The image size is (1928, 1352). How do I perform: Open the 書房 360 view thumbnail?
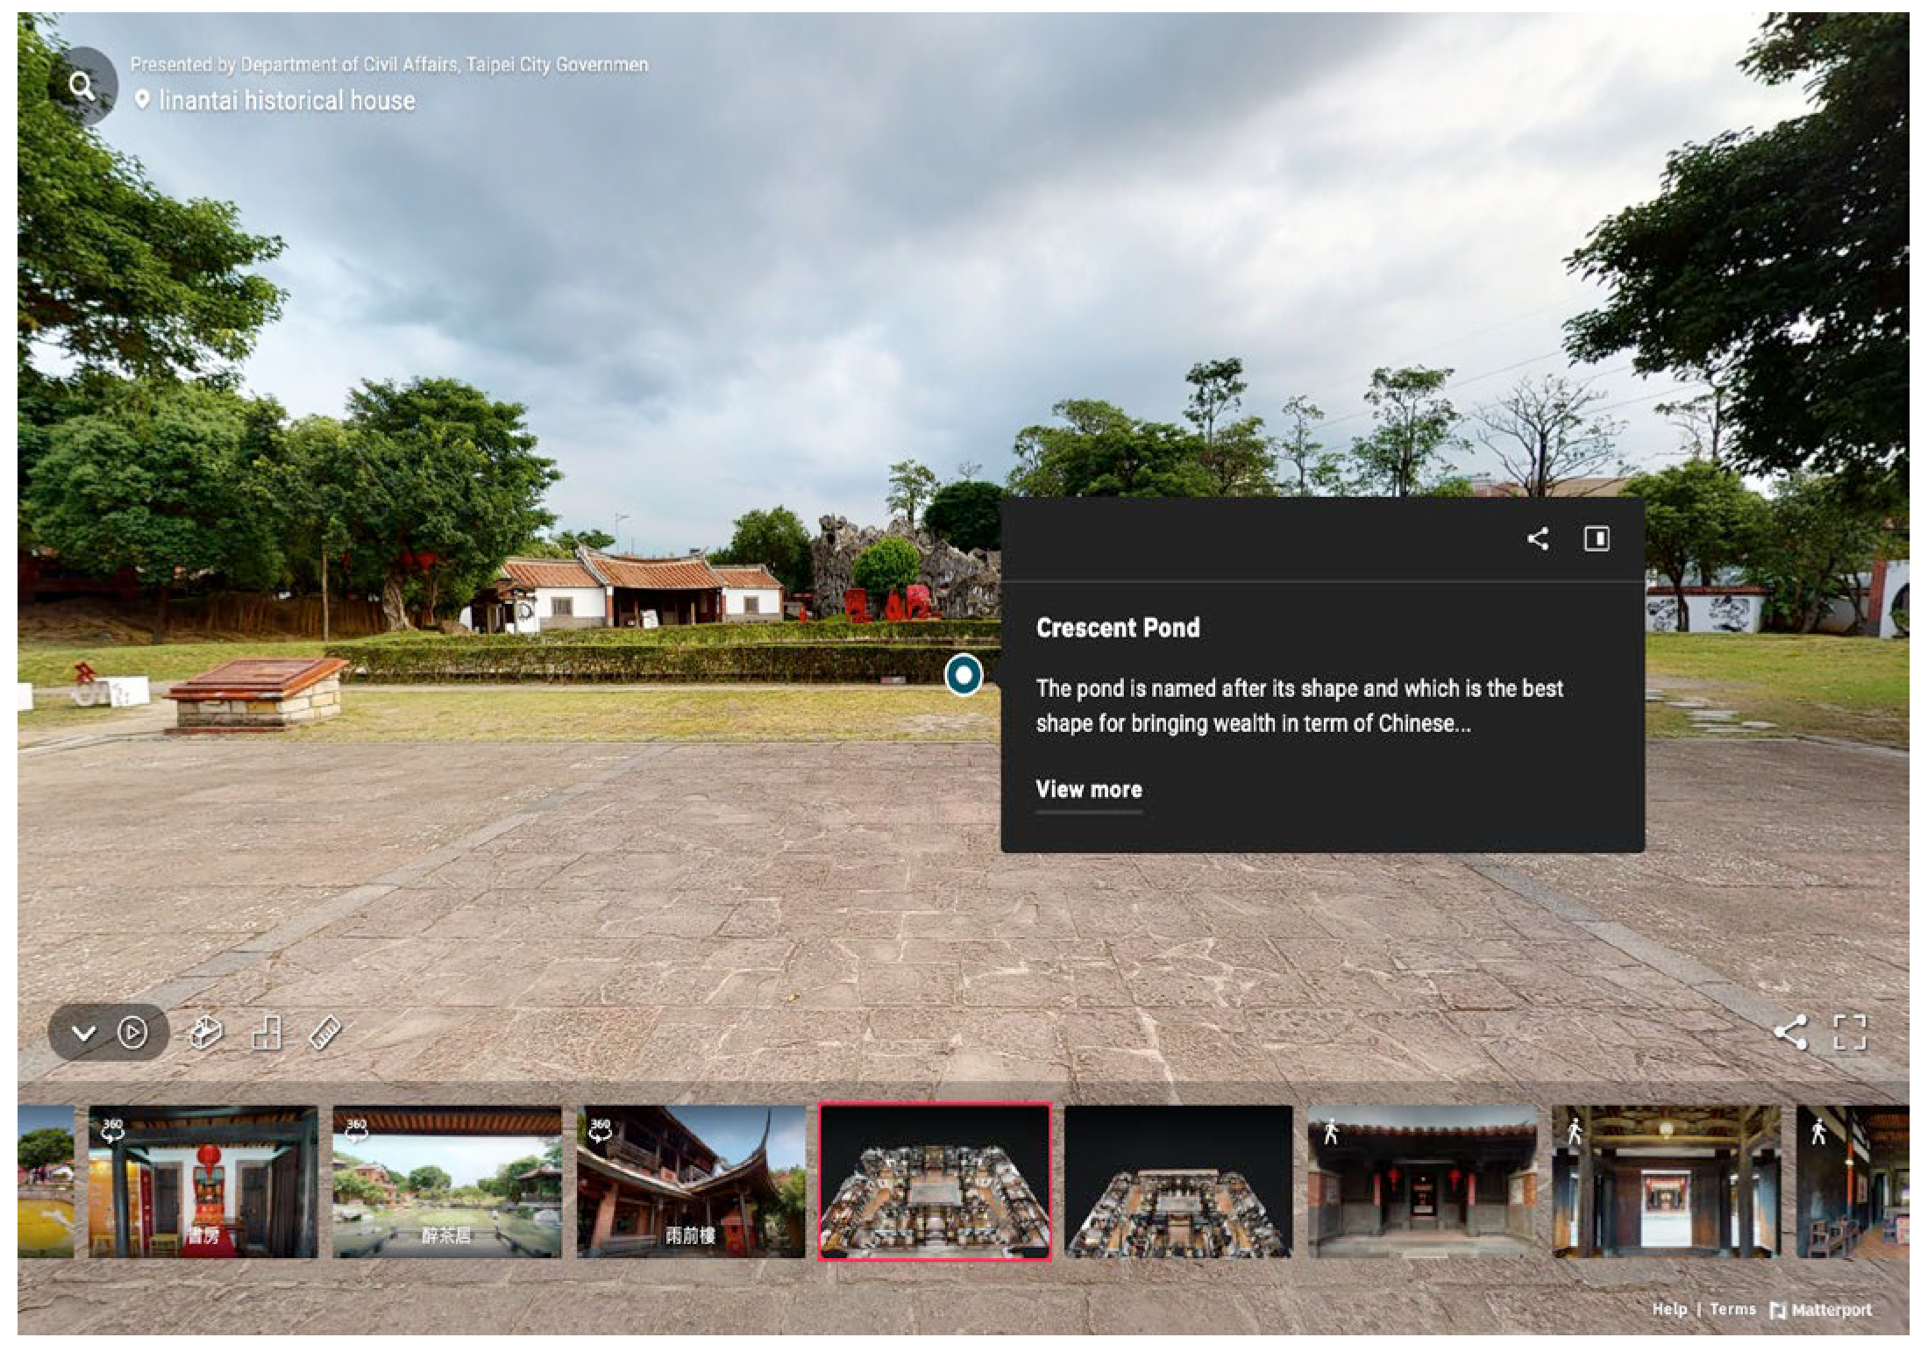[x=203, y=1181]
